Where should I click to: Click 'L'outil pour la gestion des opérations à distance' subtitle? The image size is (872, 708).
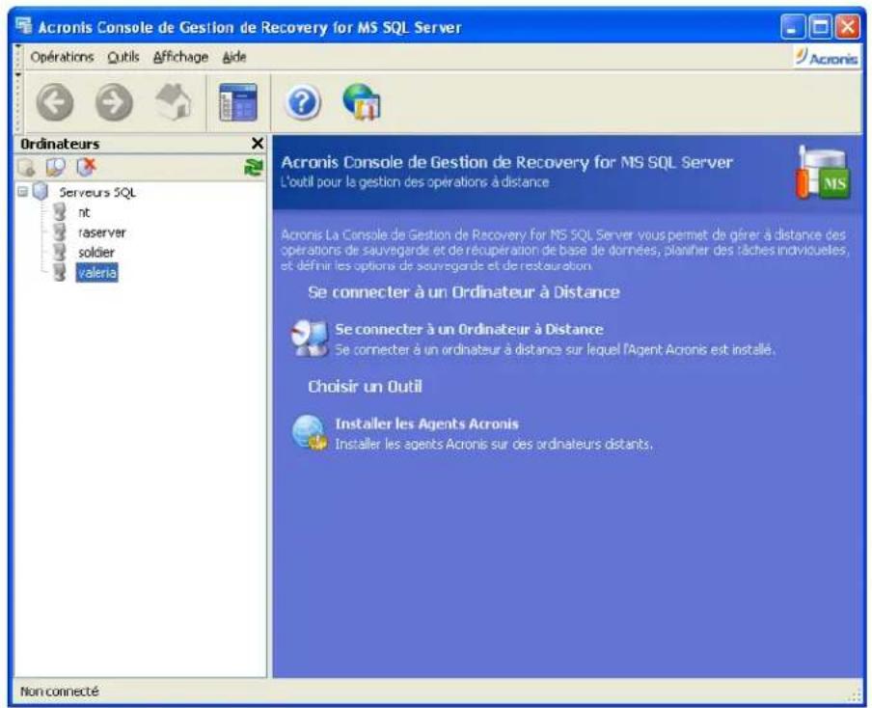pos(415,182)
